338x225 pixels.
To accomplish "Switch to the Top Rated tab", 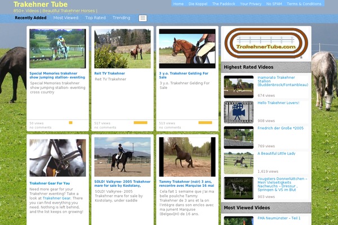I will coord(96,18).
